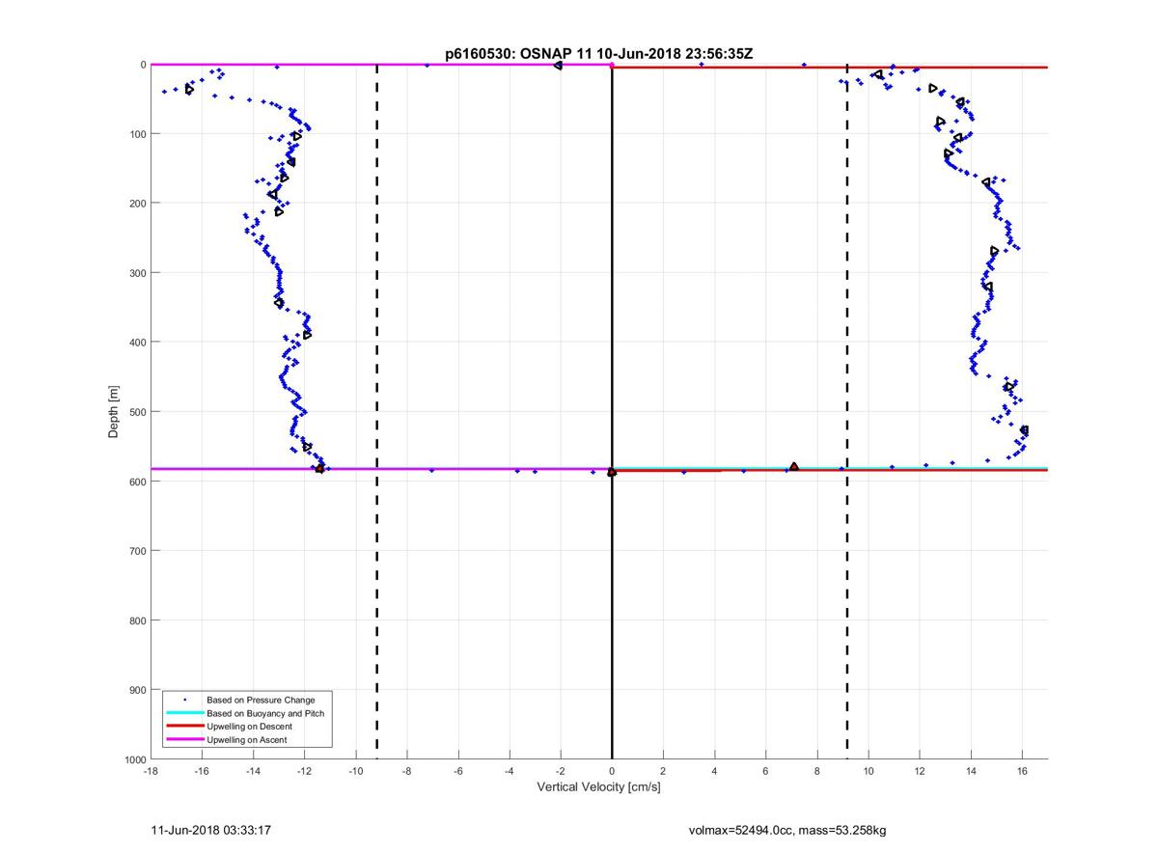Image resolution: width=1158 pixels, height=854 pixels.
Task: Click velocity axis tick label -12
Action: pos(304,771)
